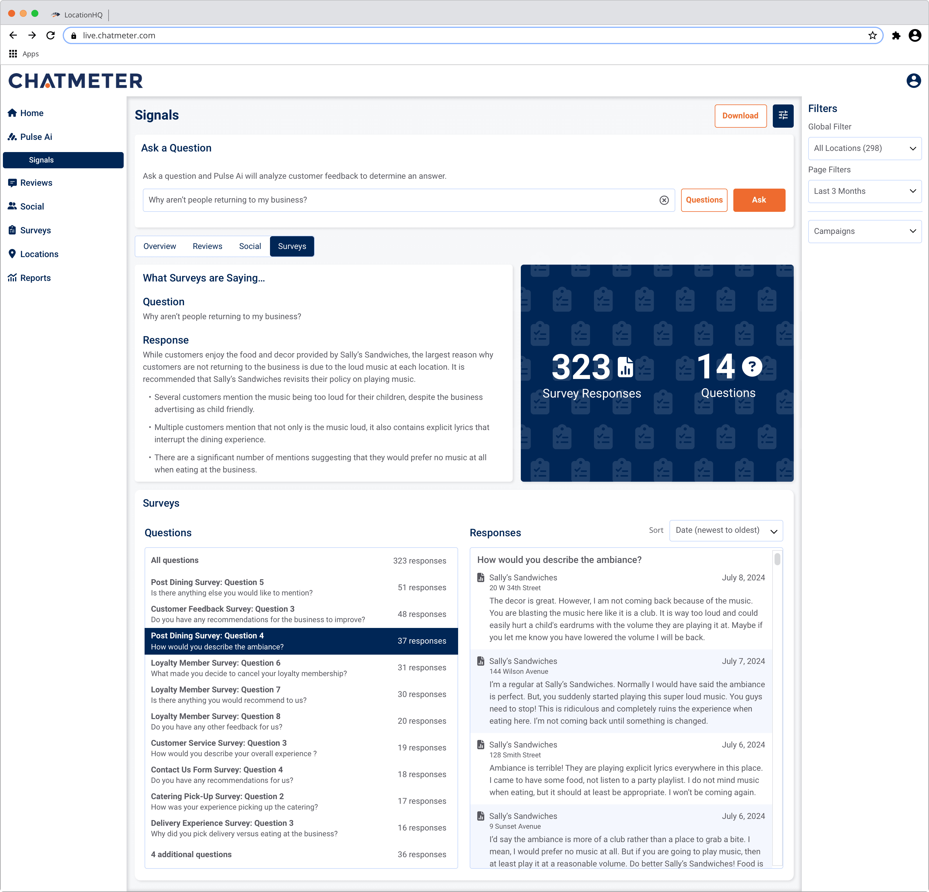Click the responses list scrollbar handle
This screenshot has height=892, width=929.
777,559
